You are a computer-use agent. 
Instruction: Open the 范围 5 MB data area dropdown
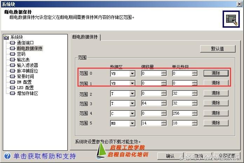(132, 123)
